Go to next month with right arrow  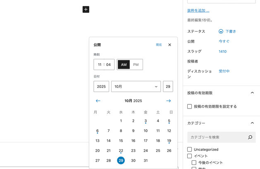click(169, 101)
